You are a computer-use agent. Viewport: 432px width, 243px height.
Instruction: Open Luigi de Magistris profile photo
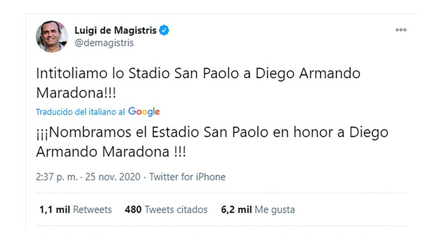point(52,37)
